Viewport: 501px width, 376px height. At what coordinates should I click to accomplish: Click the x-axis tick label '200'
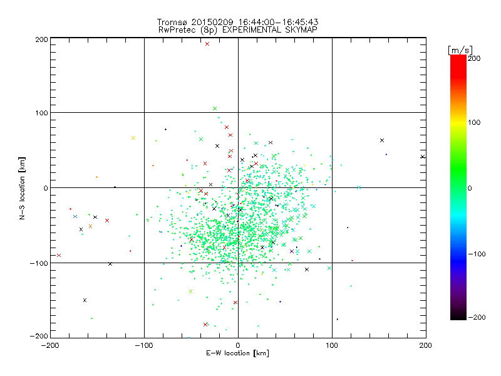[x=426, y=345]
